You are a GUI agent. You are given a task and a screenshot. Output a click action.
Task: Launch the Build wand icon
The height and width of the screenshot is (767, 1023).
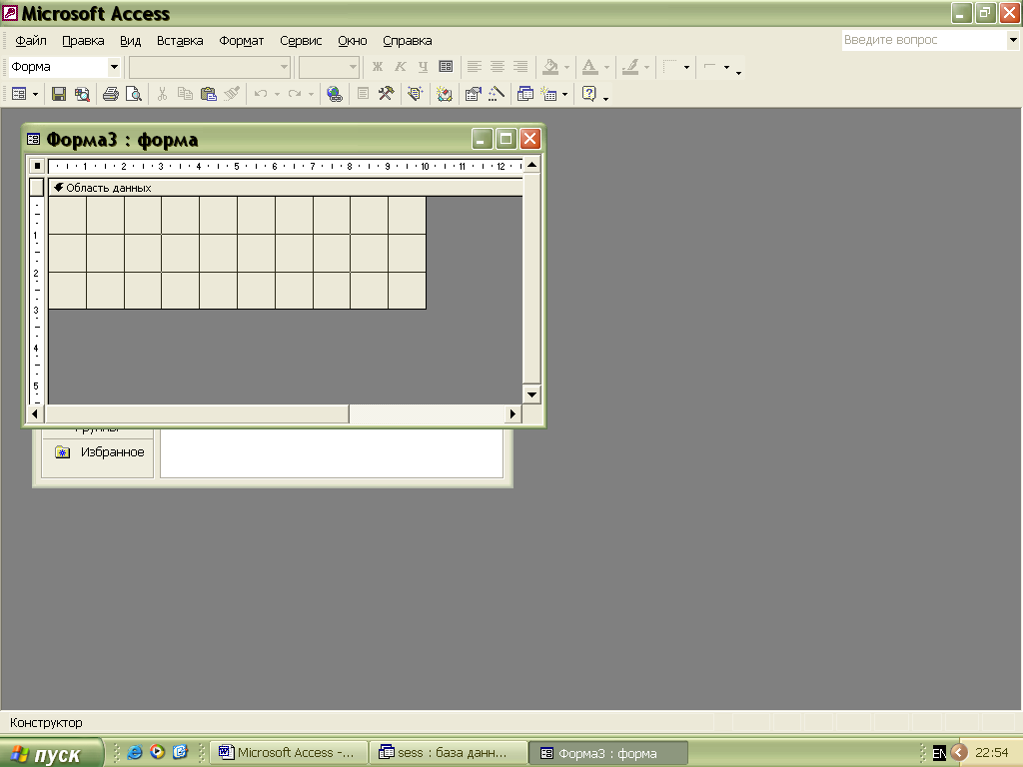pos(497,94)
